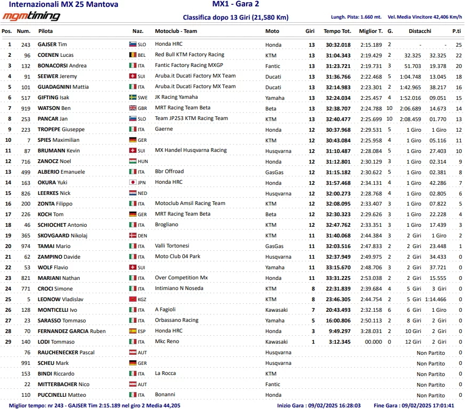Image resolution: width=465 pixels, height=409 pixels.
Task: Select rider name ALBERIO Emanuele
Action: pyautogui.click(x=61, y=172)
